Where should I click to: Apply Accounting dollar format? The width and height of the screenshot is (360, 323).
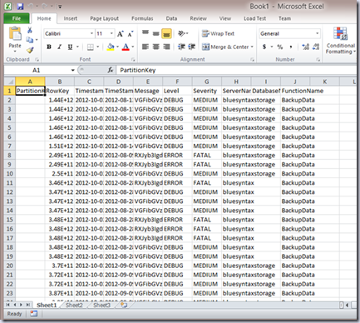264,47
